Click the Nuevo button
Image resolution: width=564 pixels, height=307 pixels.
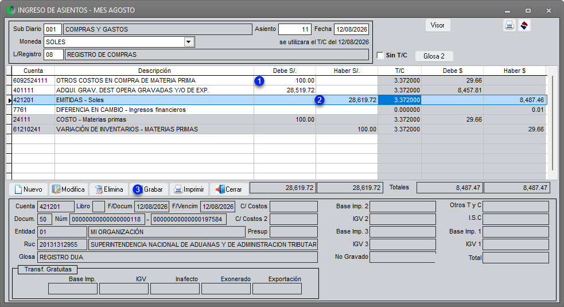(x=28, y=189)
